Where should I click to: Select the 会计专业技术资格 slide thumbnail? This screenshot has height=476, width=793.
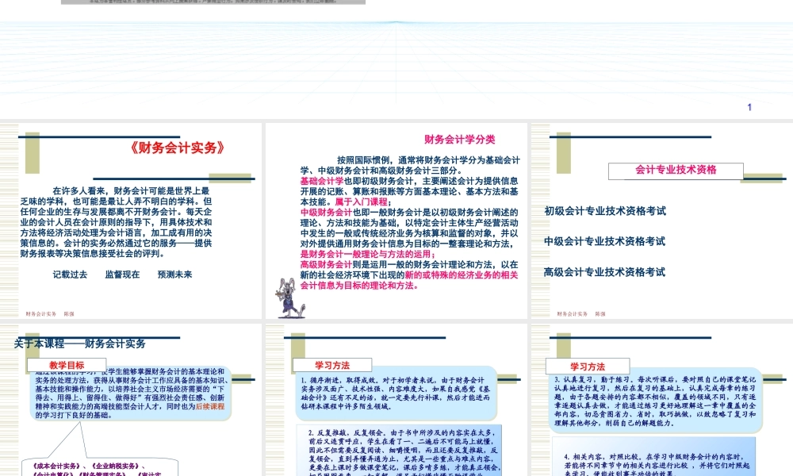[661, 218]
